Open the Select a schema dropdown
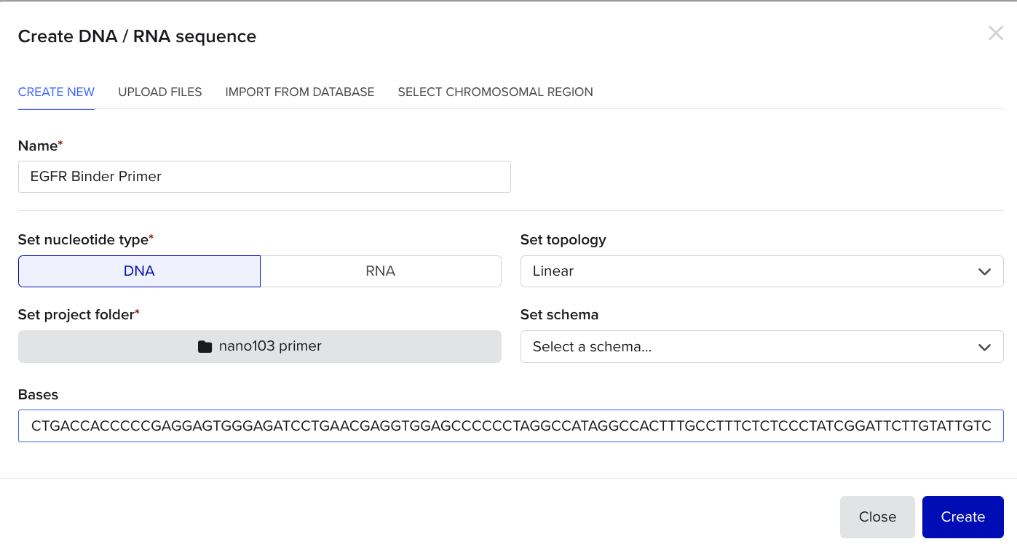The height and width of the screenshot is (555, 1017). pyautogui.click(x=761, y=347)
